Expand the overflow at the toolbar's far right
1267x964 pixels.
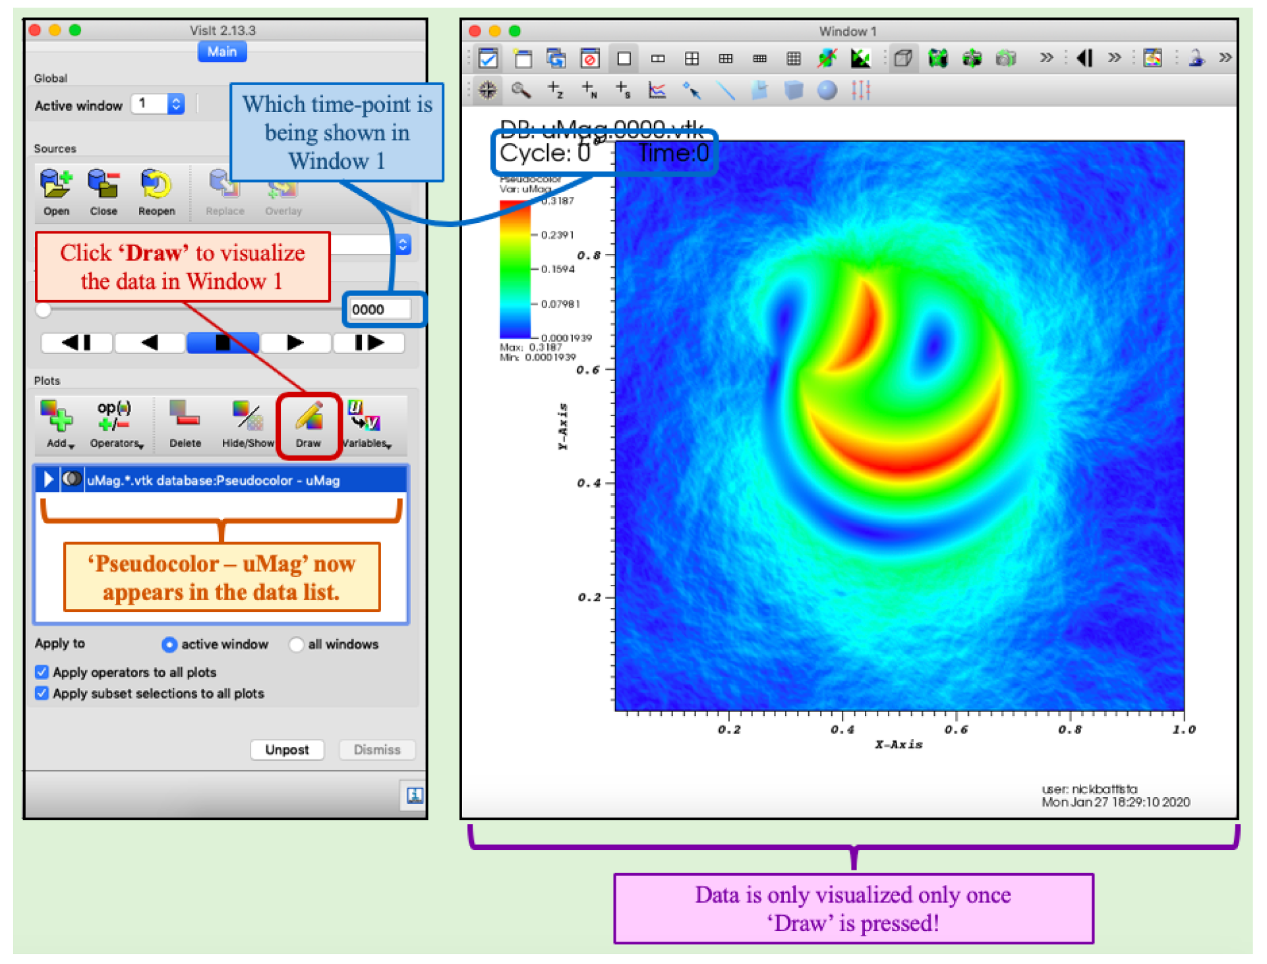coord(1225,58)
